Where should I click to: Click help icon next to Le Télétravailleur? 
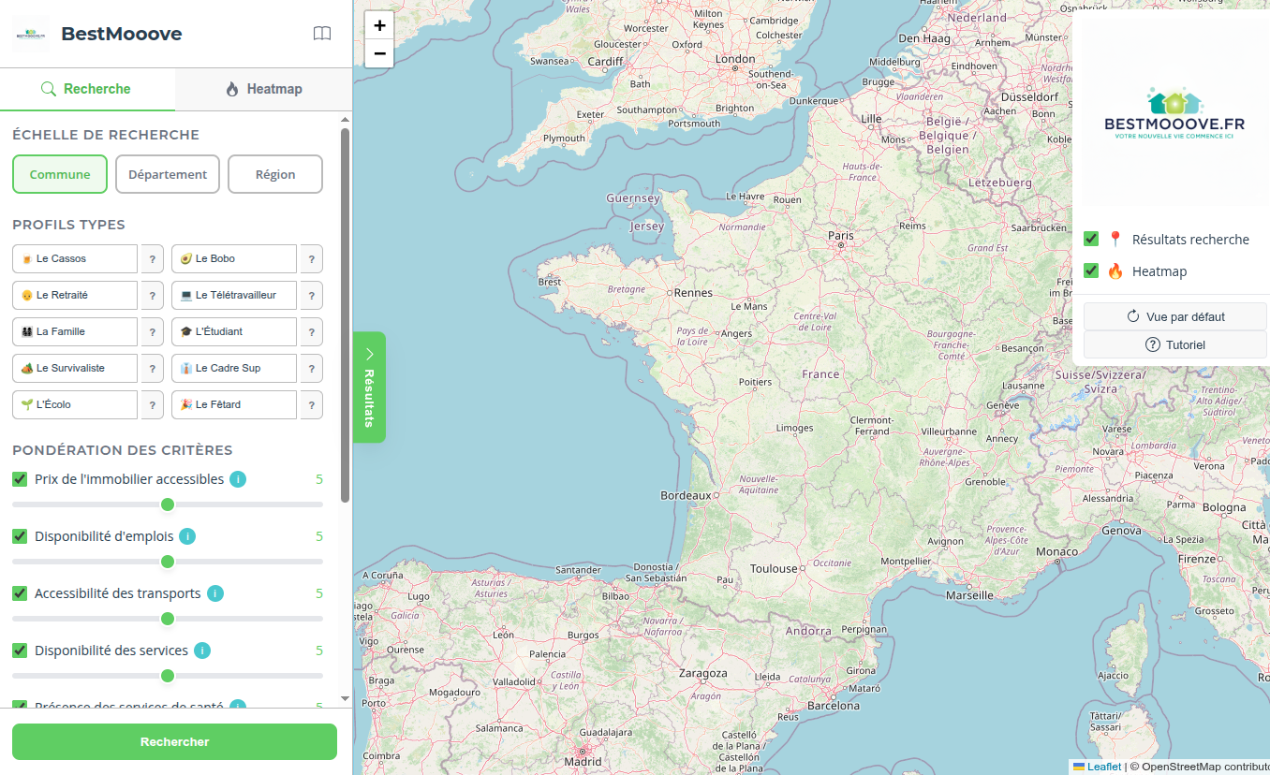[311, 296]
